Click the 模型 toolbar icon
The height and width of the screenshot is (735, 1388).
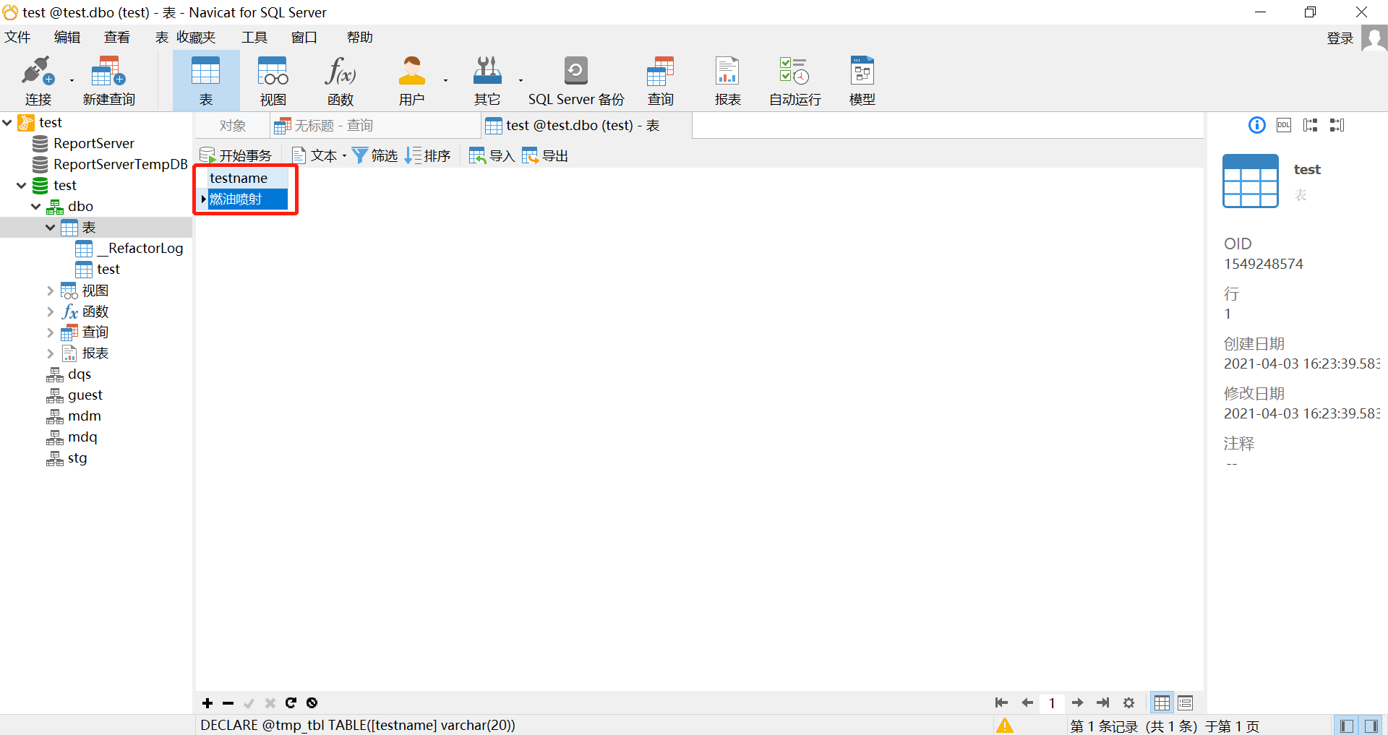(862, 79)
